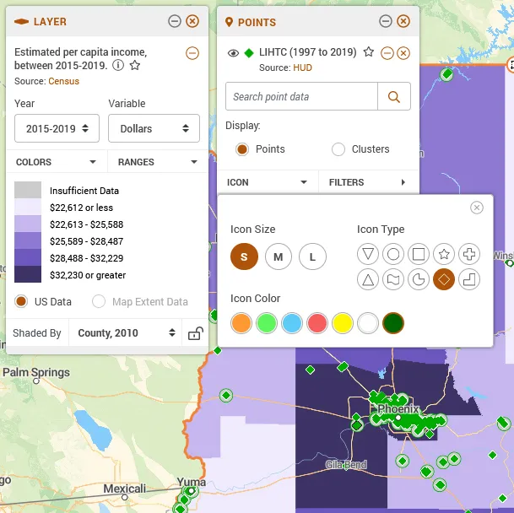The width and height of the screenshot is (514, 513).
Task: Open the FILTERS tab
Action: 368,182
